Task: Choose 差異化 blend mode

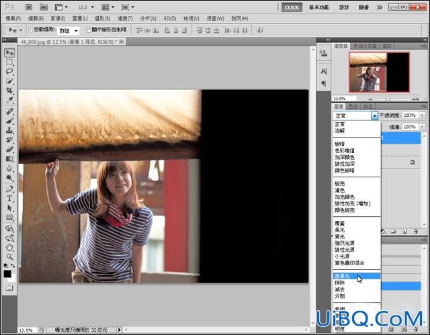Action: click(357, 276)
